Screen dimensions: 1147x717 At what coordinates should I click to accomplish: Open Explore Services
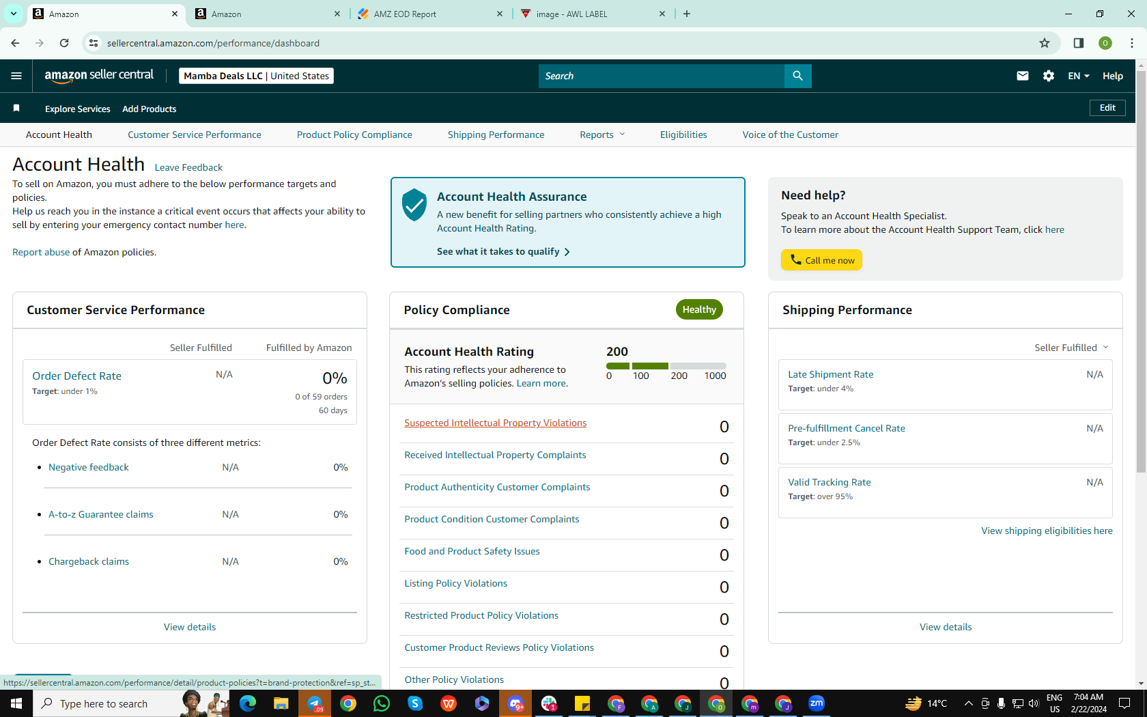coord(77,109)
